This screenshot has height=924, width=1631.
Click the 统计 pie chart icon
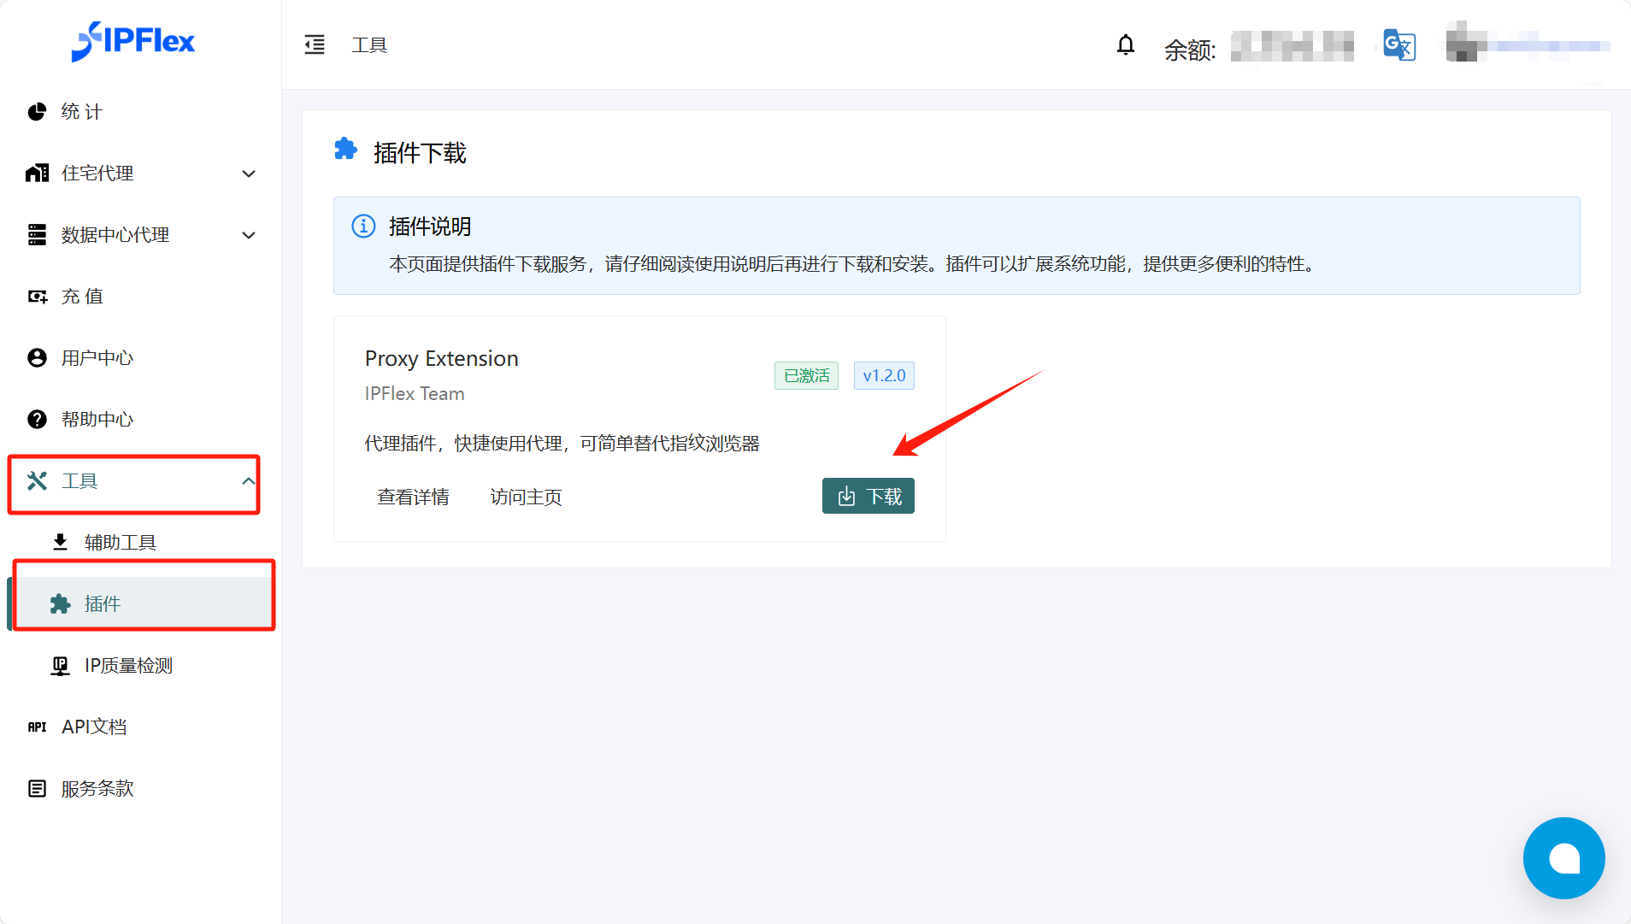click(x=37, y=112)
